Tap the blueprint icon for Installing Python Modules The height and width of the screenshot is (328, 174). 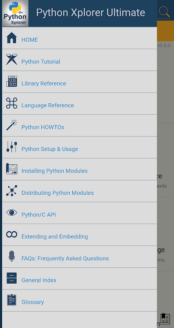[12, 169]
